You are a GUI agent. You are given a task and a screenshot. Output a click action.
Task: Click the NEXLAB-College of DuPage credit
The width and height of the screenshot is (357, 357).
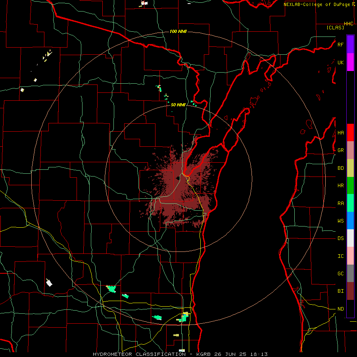317,4
